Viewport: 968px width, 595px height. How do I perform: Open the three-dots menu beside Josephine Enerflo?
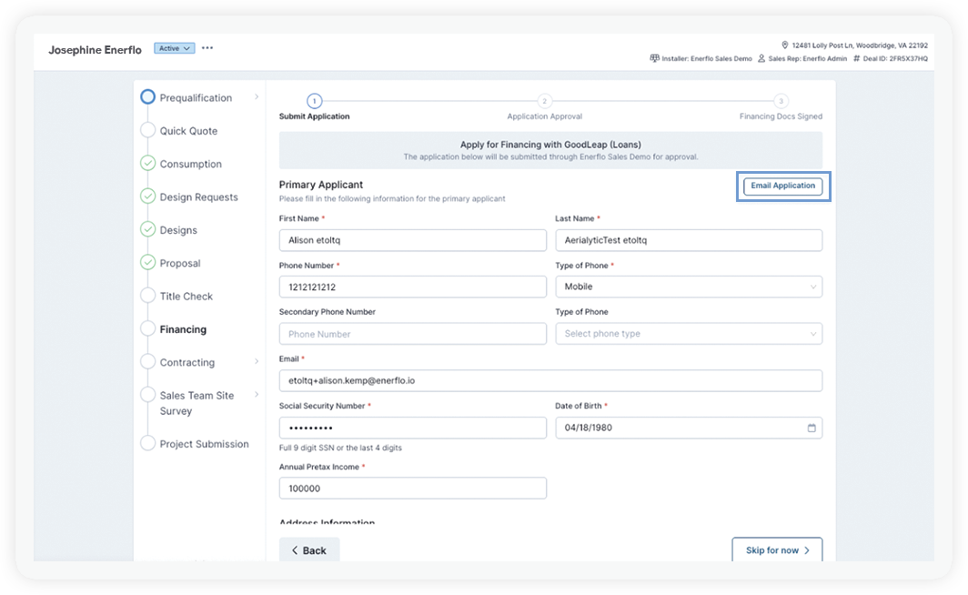tap(207, 48)
